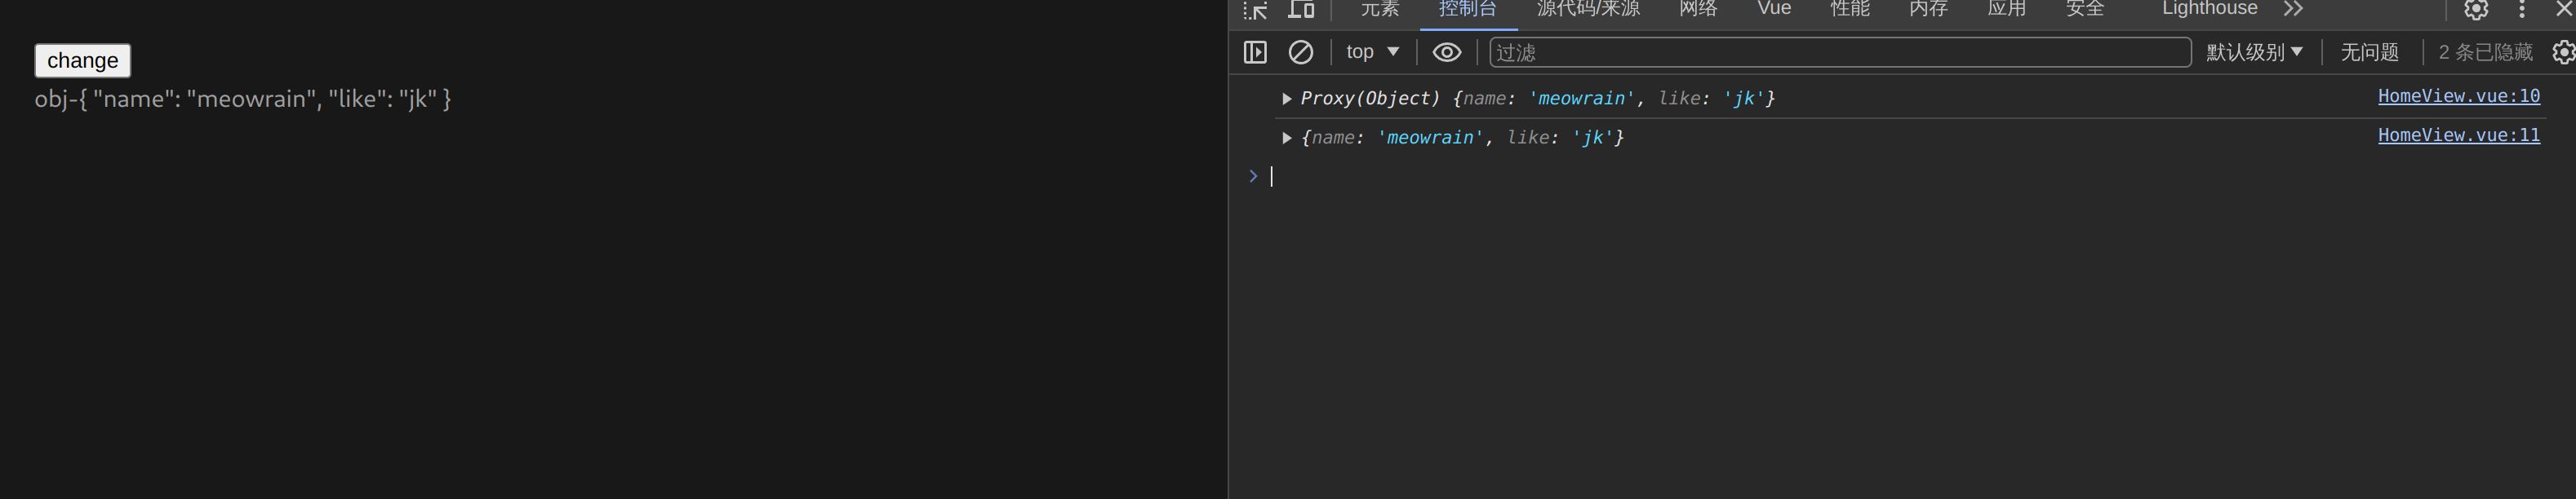
Task: Open the HomeView.vue:10 source link
Action: [x=2458, y=96]
